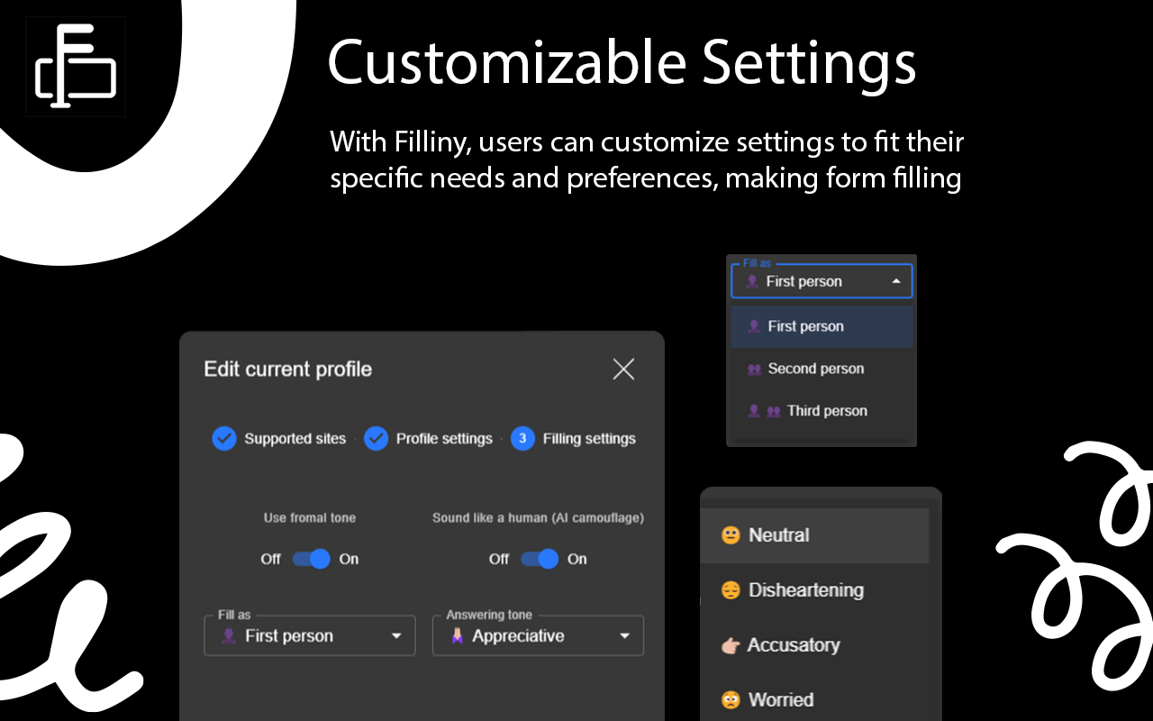Click the On label of AI camouflage
Image resolution: width=1153 pixels, height=721 pixels.
point(577,559)
